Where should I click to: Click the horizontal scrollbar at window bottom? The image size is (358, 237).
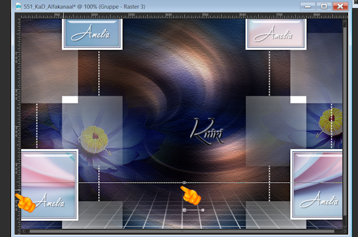point(181,231)
